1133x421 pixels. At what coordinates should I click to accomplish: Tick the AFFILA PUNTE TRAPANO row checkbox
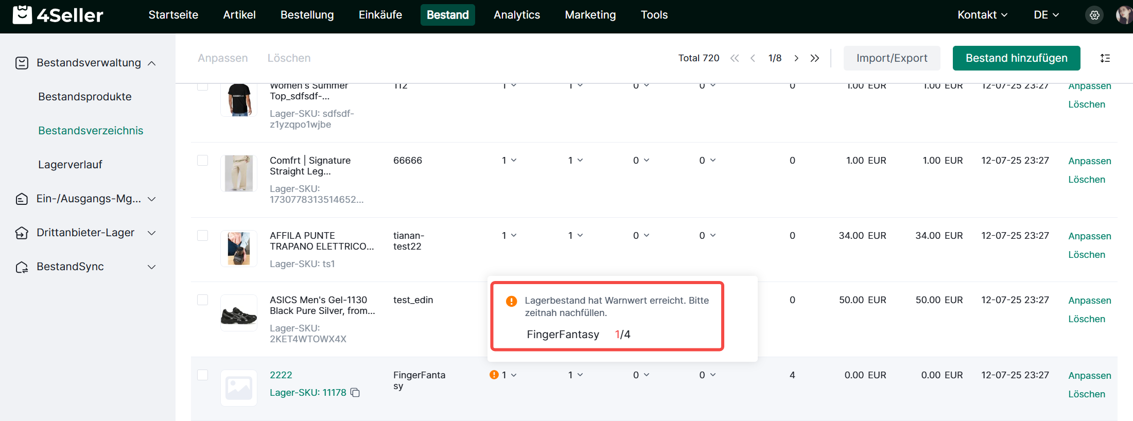[x=203, y=236]
